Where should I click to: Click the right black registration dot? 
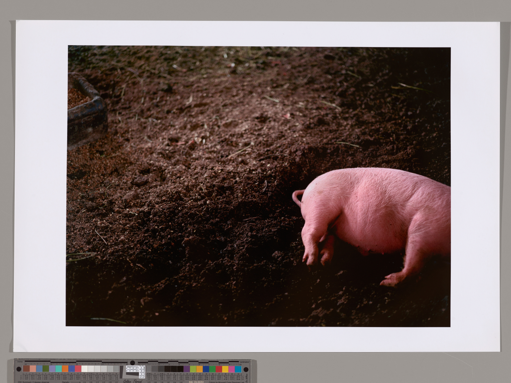pyautogui.click(x=247, y=369)
